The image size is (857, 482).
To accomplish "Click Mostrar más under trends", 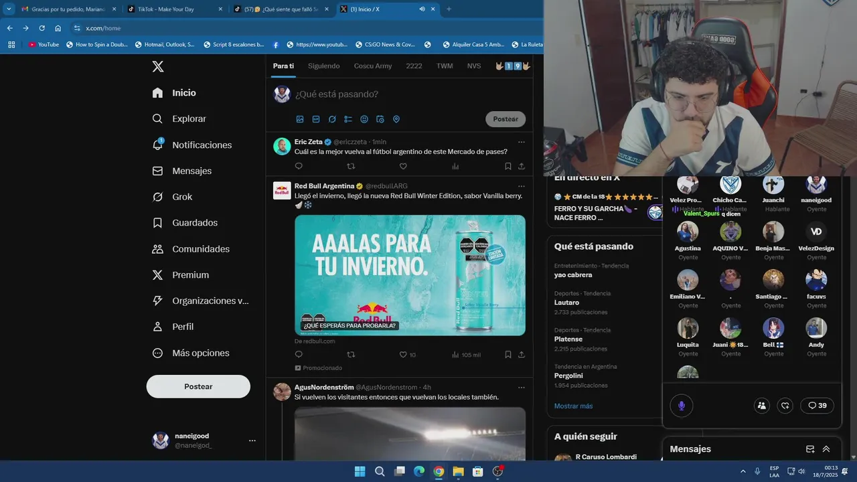I will point(573,406).
